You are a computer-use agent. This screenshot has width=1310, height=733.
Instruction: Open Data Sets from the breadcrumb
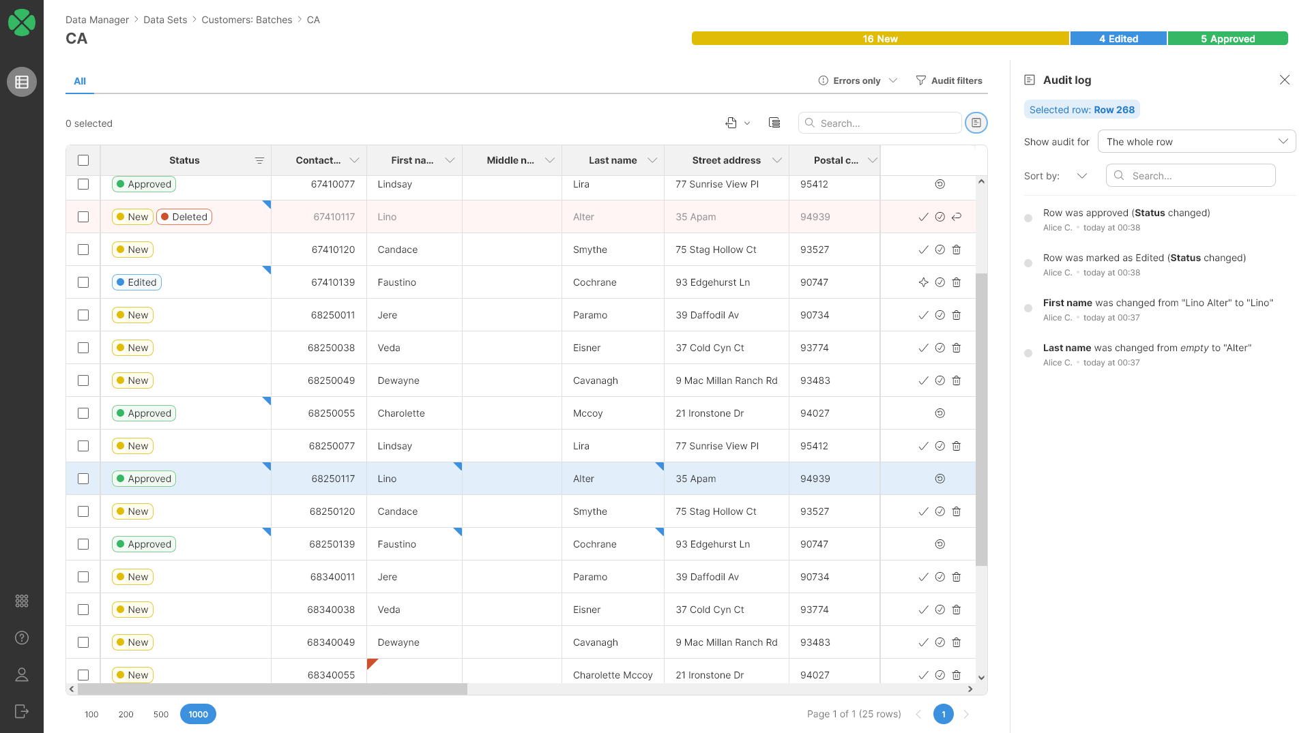point(165,20)
